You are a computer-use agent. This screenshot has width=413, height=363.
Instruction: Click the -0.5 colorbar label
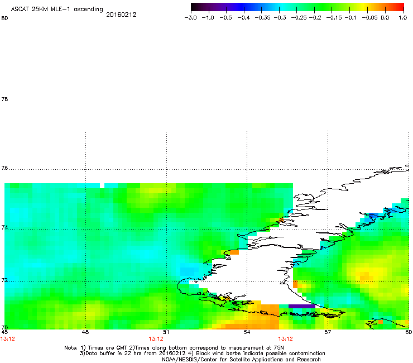[x=225, y=18]
